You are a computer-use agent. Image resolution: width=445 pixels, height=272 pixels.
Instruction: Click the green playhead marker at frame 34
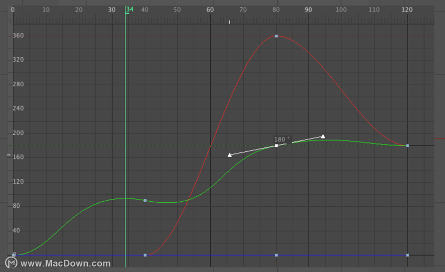pos(129,9)
